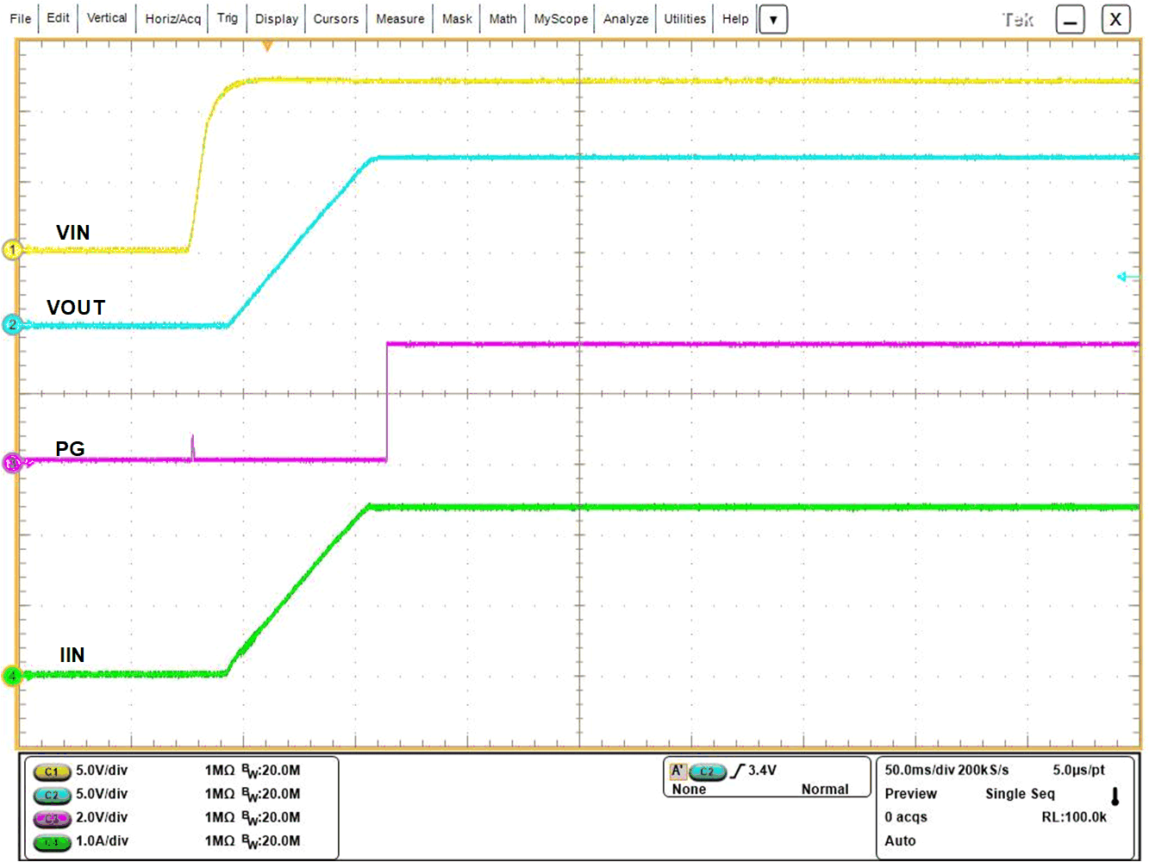
Task: Toggle Auto trigger mode
Action: point(901,840)
